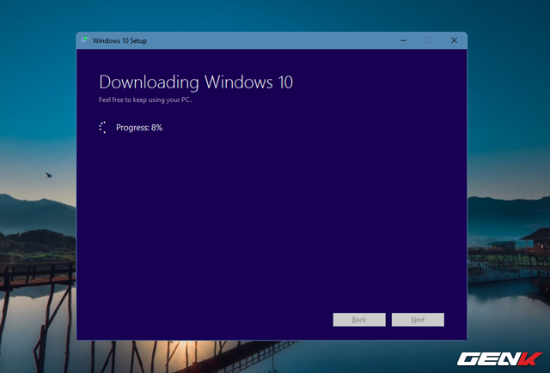Close the Windows 10 Setup window
Viewport: 550px width, 373px height.
pos(454,40)
